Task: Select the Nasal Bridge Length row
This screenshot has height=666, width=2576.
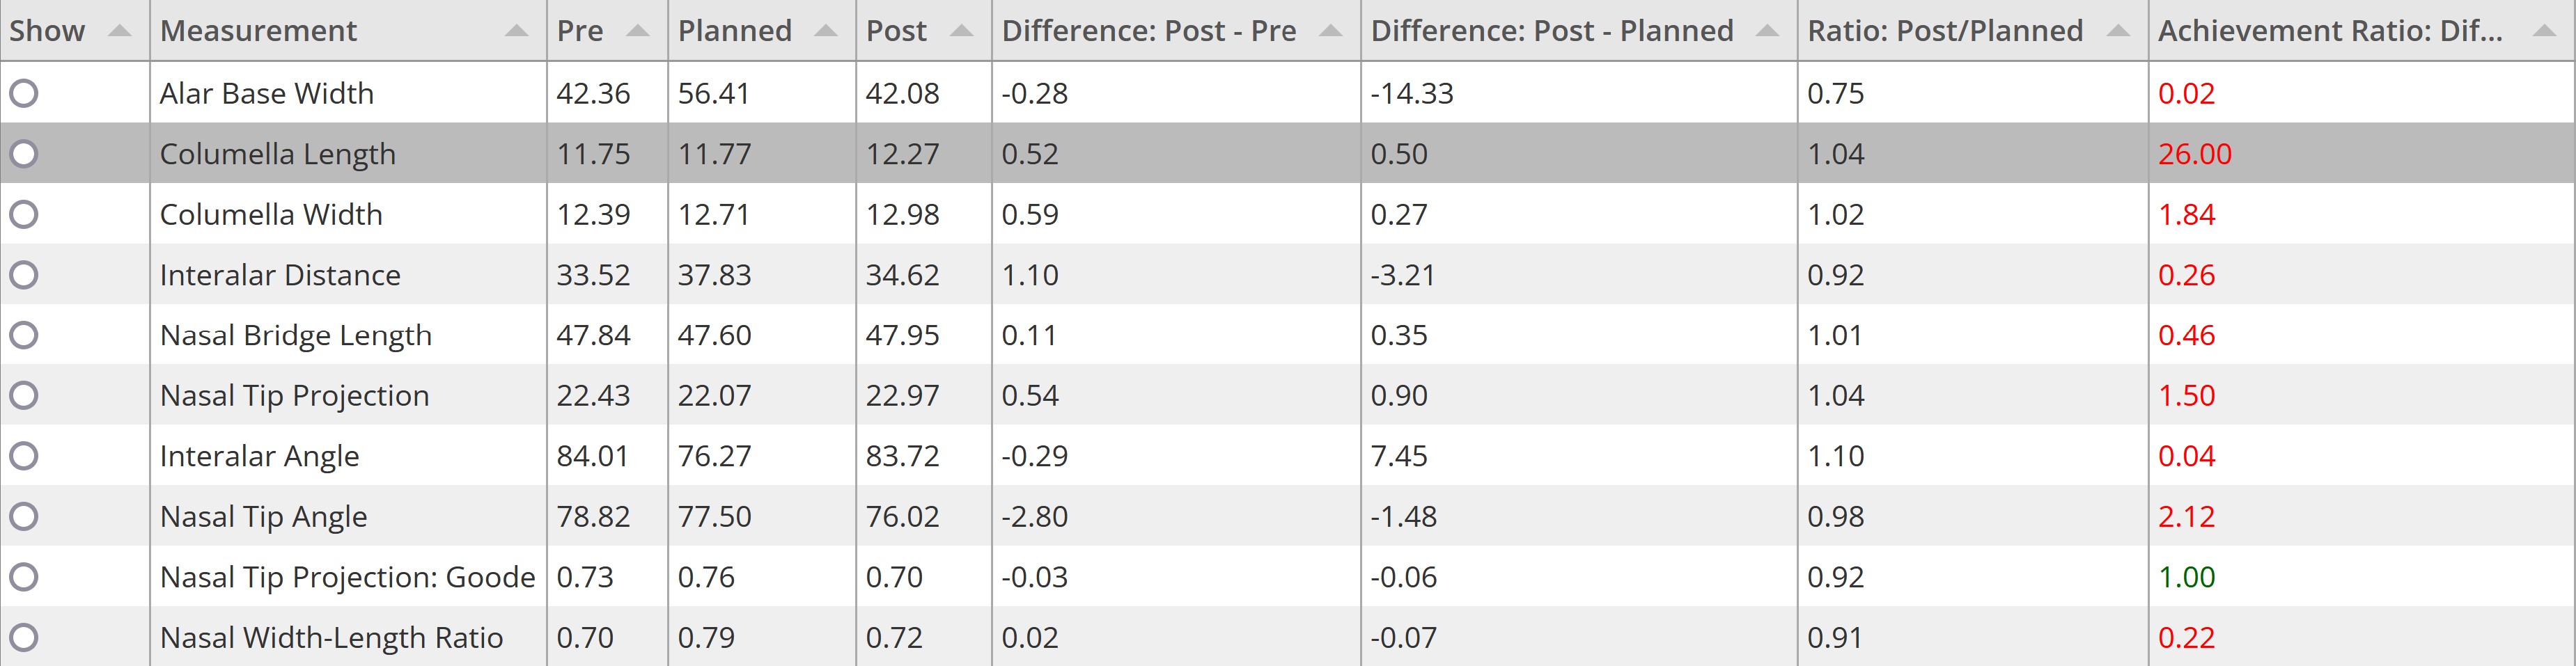Action: [1288, 335]
